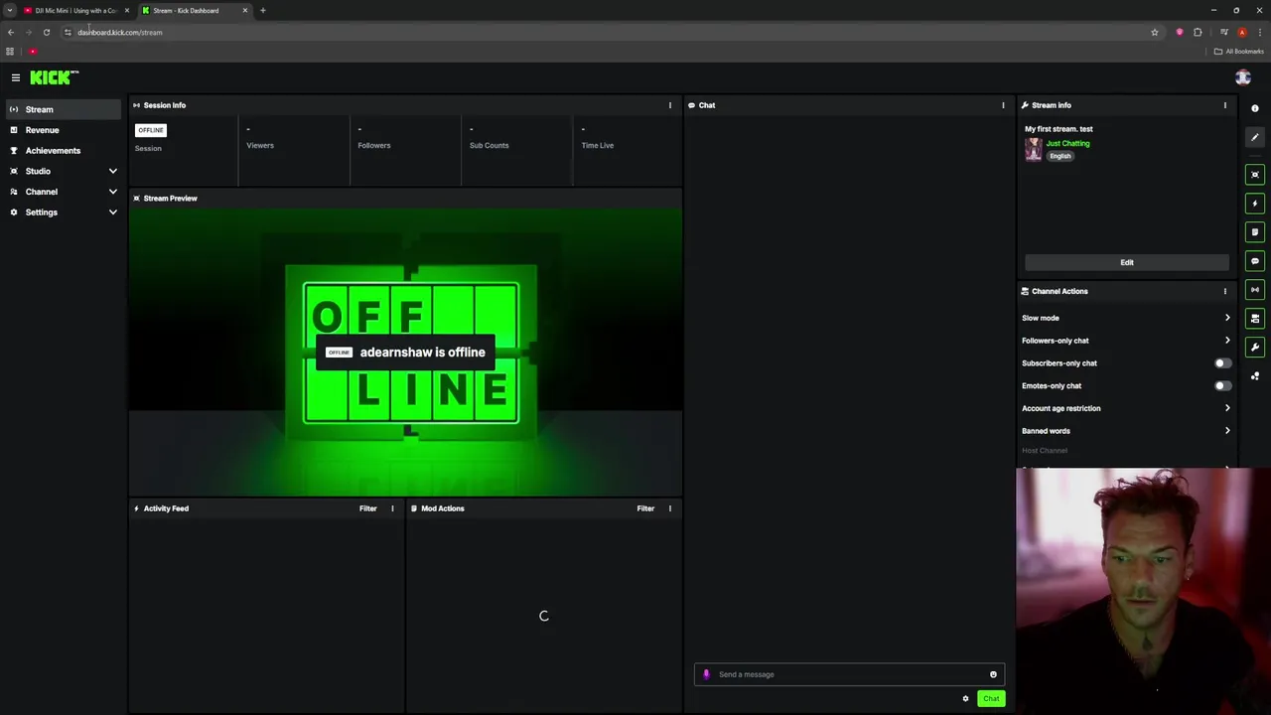Open a new browser tab
Image resolution: width=1271 pixels, height=715 pixels.
tap(263, 10)
